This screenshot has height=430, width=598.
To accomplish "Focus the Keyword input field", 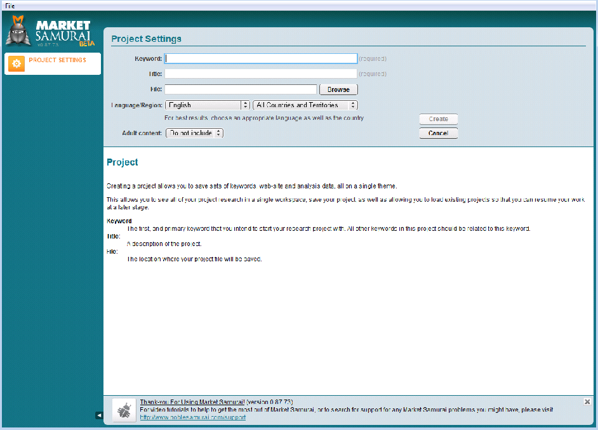I will click(x=261, y=58).
